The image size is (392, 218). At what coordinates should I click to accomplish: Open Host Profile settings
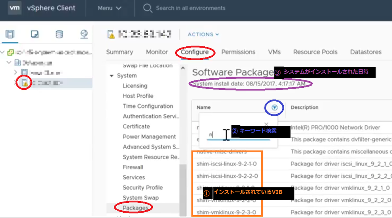pos(138,96)
